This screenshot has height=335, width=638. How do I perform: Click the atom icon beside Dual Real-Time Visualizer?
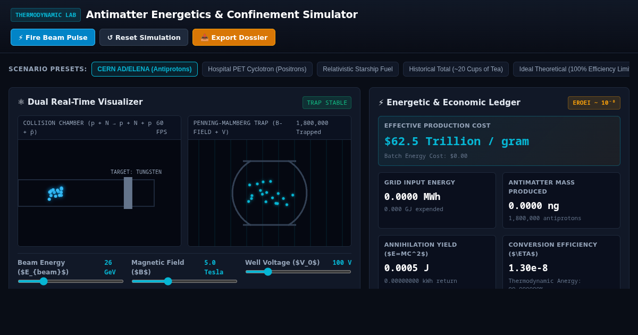[x=21, y=102]
